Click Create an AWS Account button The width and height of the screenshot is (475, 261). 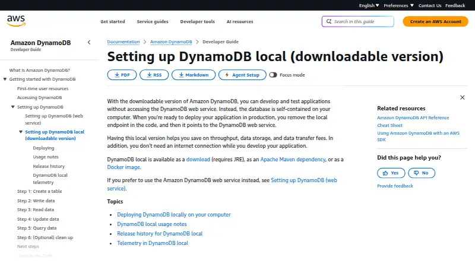[x=435, y=21]
